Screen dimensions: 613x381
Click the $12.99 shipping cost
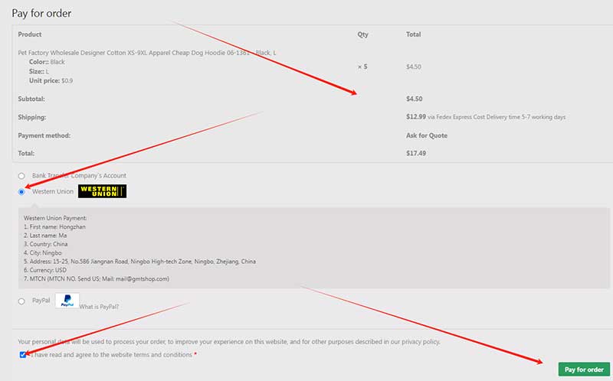(416, 117)
